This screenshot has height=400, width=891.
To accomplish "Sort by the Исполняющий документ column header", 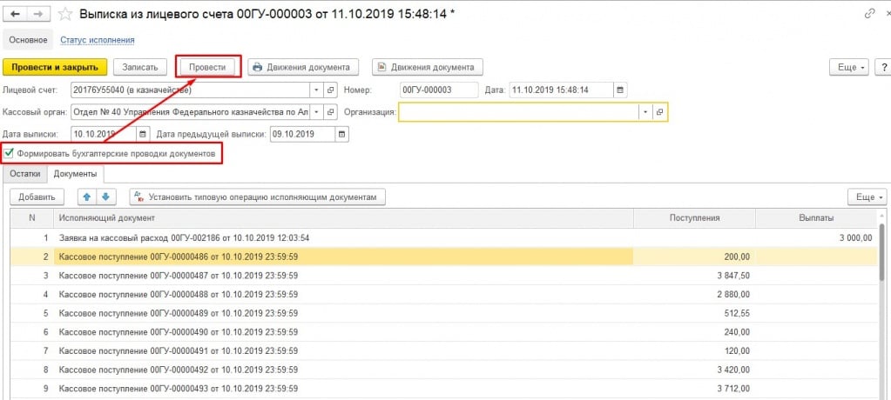I will (x=343, y=218).
